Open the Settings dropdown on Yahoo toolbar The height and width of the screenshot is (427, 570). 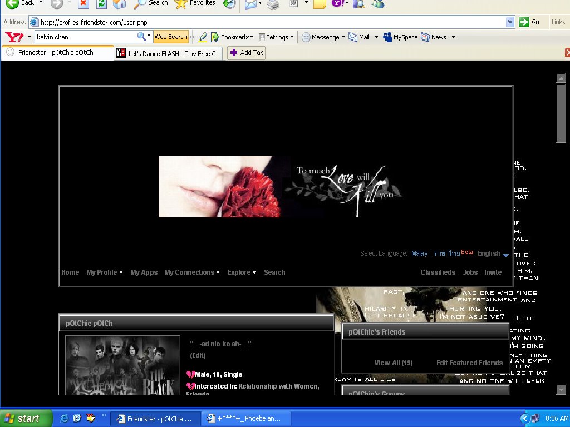click(x=276, y=37)
